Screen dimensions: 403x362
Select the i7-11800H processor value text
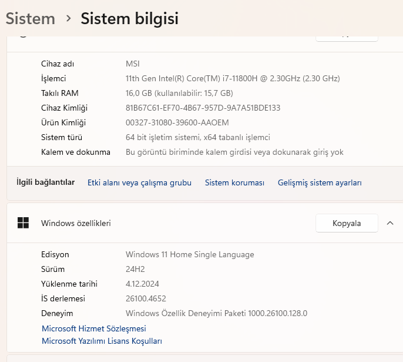[233, 78]
